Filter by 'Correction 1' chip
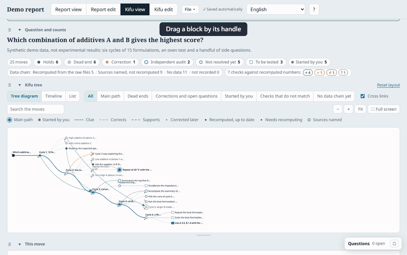This screenshot has height=255, width=407. 121,62
